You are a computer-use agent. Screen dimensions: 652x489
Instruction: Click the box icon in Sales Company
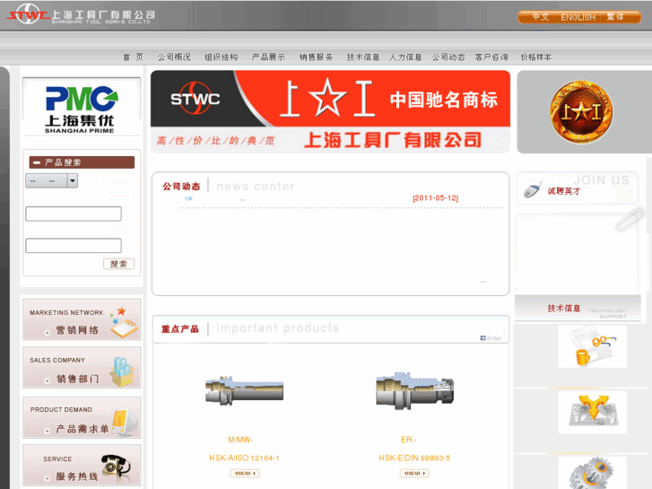[122, 371]
